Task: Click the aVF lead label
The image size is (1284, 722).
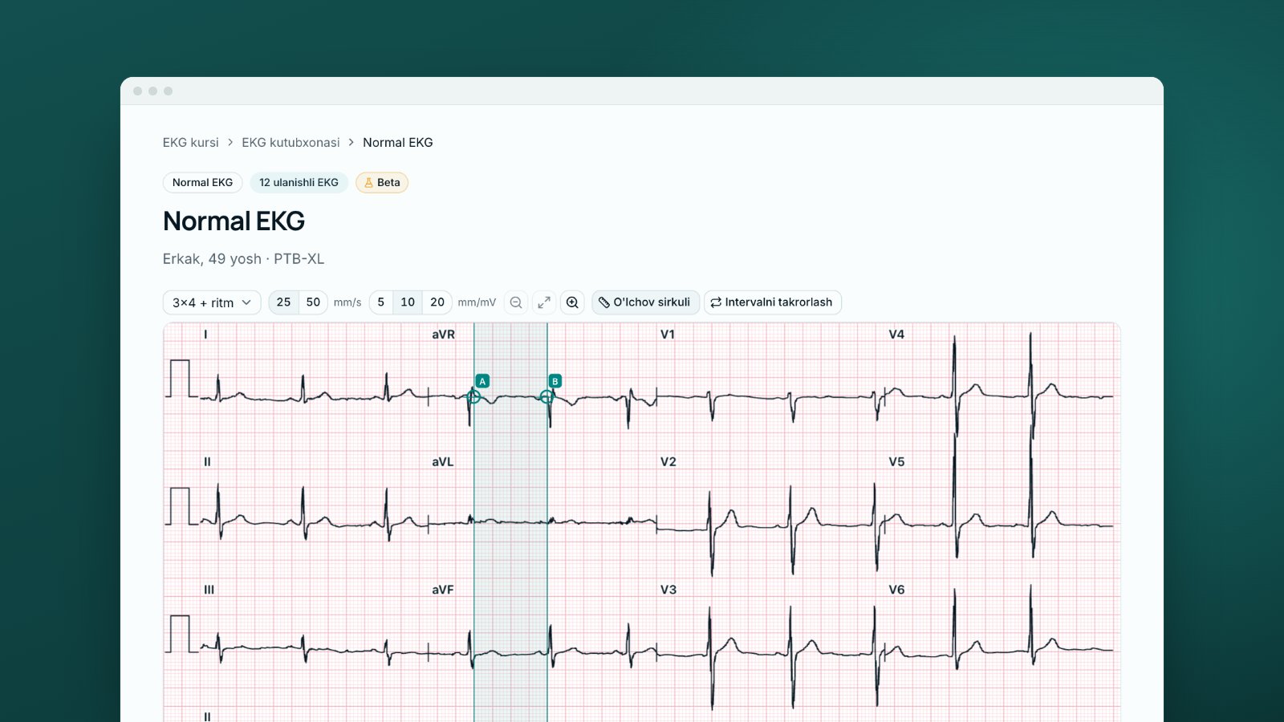Action: (443, 590)
